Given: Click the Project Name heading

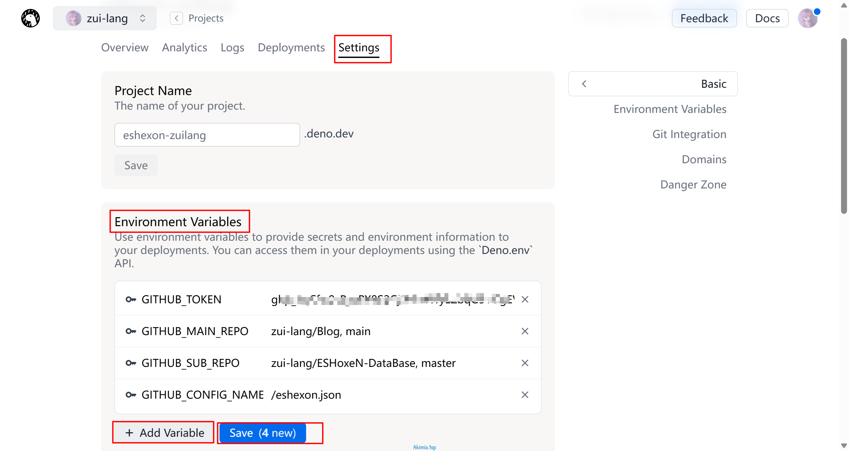Looking at the screenshot, I should point(153,90).
